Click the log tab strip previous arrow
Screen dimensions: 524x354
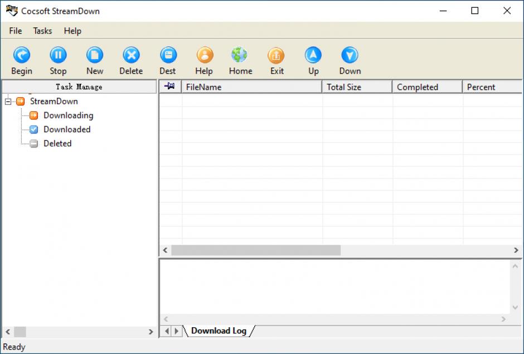tap(167, 331)
